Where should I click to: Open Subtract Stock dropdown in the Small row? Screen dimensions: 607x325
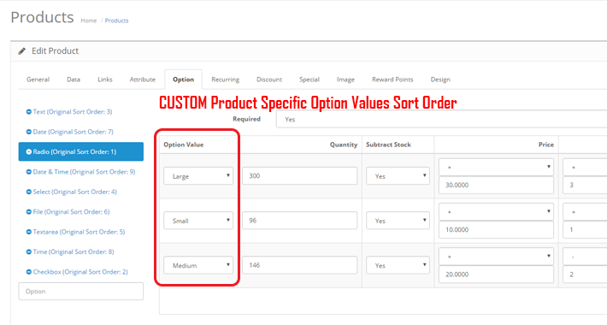(x=398, y=221)
